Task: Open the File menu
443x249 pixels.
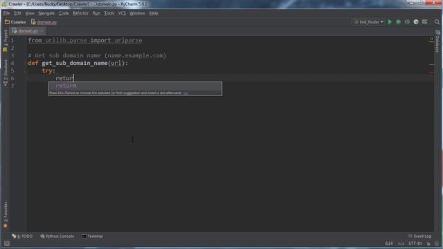Action: click(x=6, y=13)
